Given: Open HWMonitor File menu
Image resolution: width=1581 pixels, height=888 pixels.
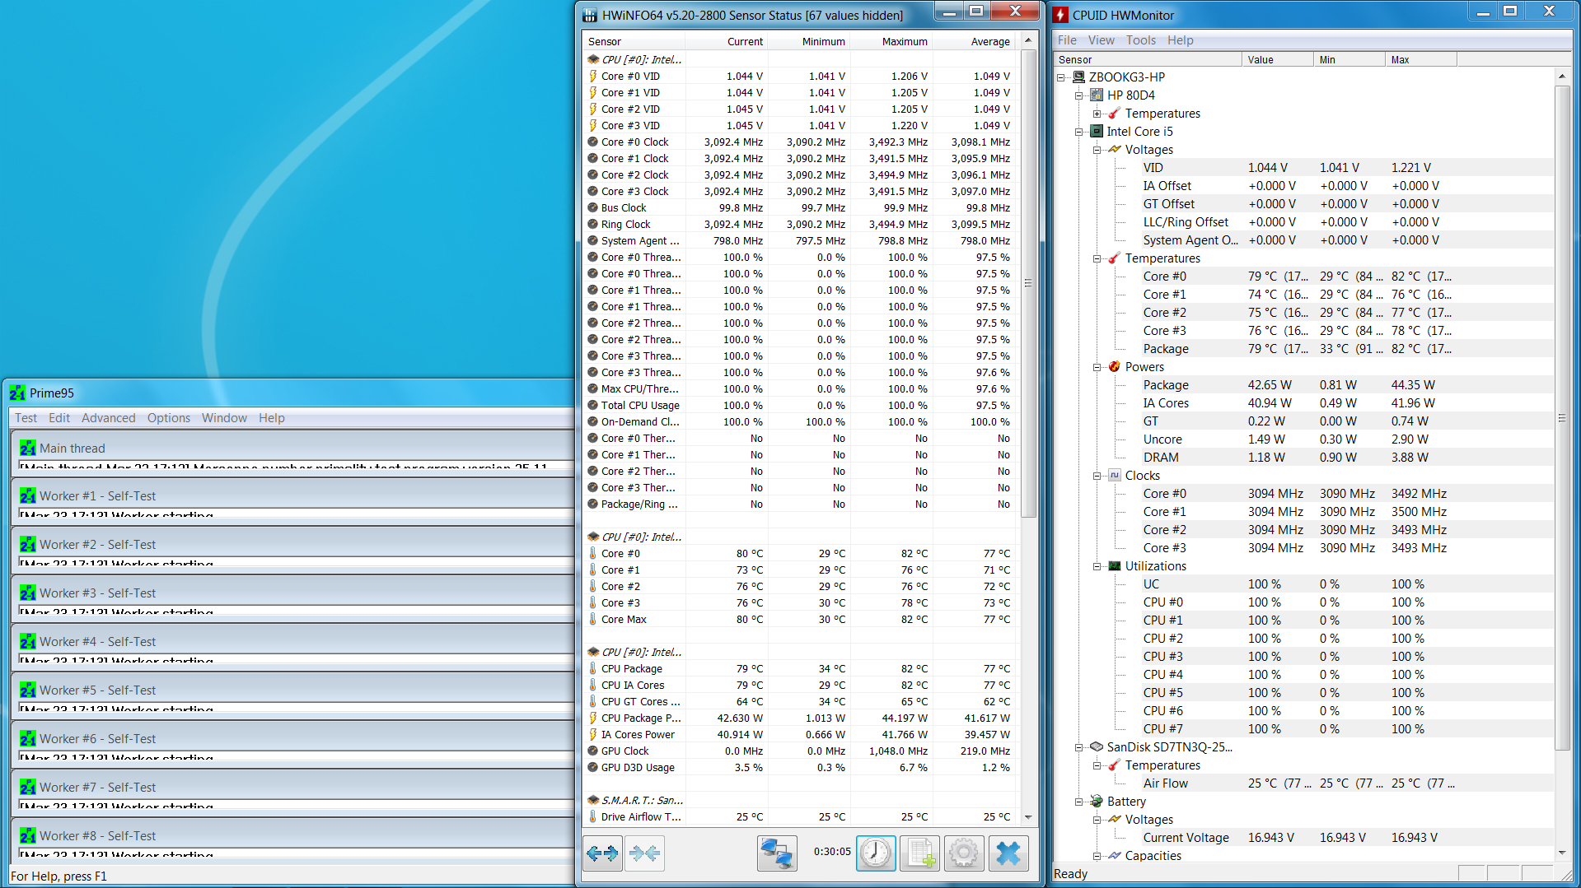Looking at the screenshot, I should 1067,40.
